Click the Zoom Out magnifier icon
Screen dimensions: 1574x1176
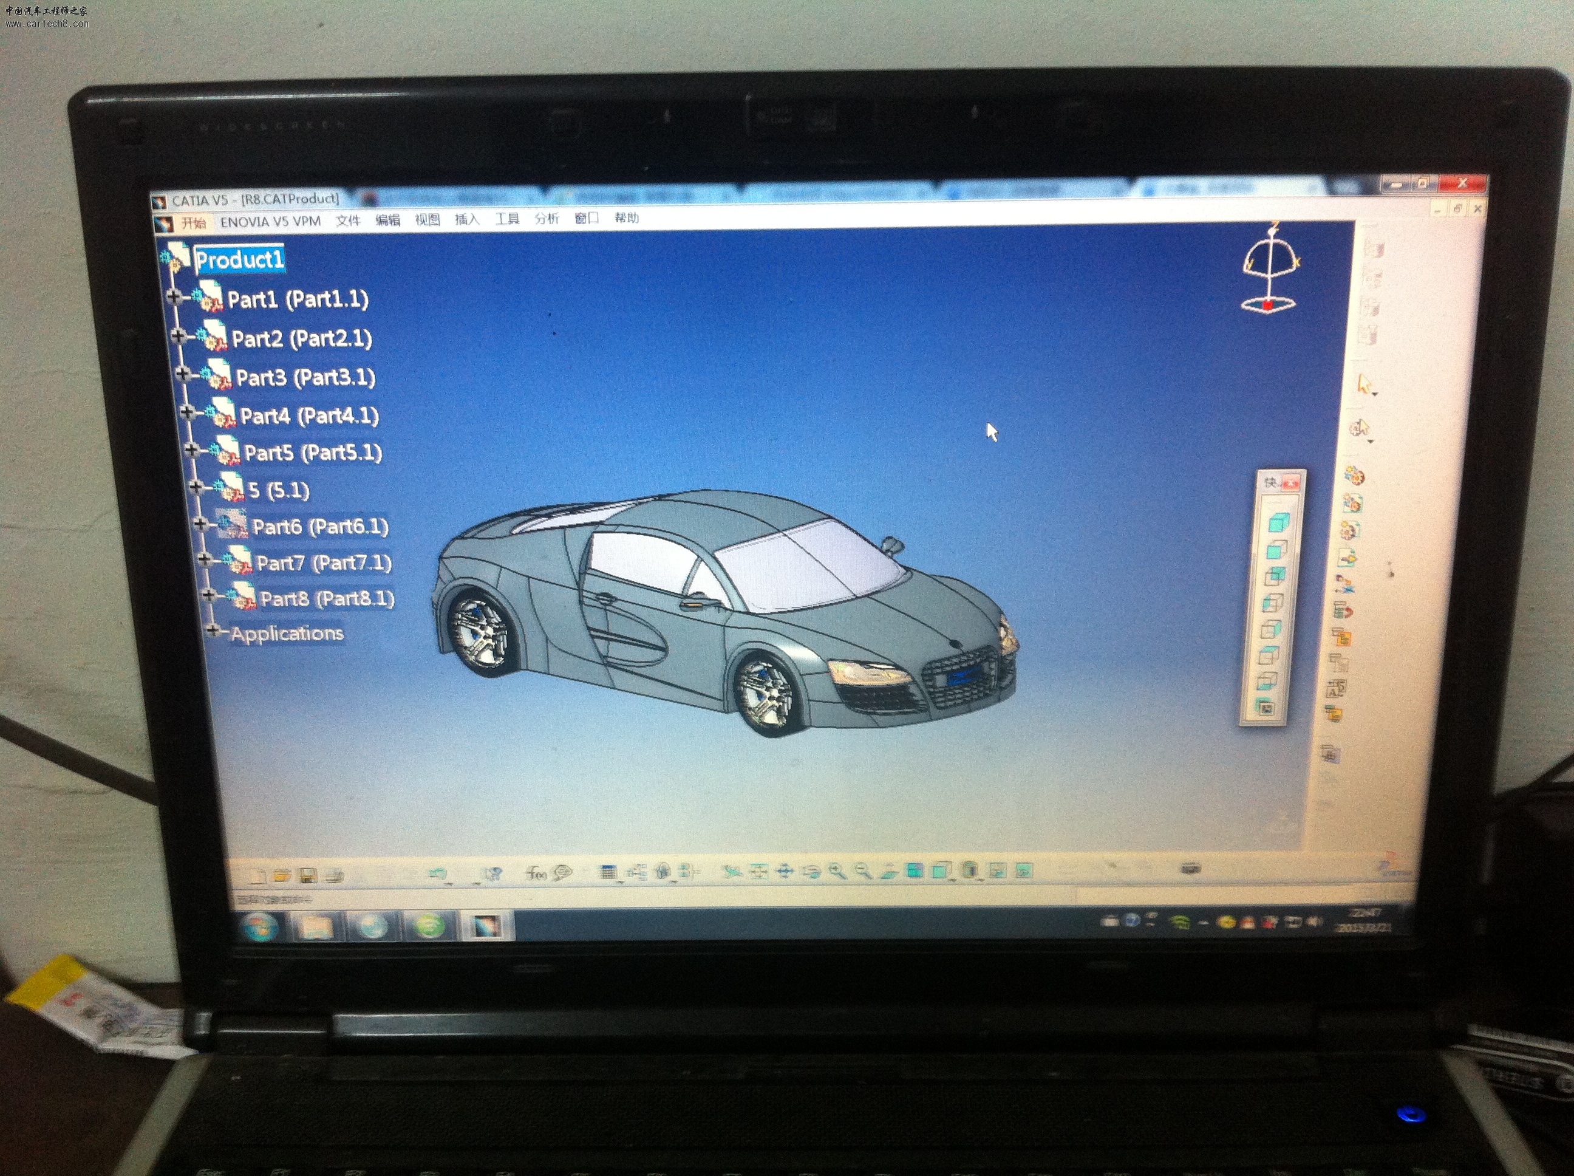tap(862, 871)
